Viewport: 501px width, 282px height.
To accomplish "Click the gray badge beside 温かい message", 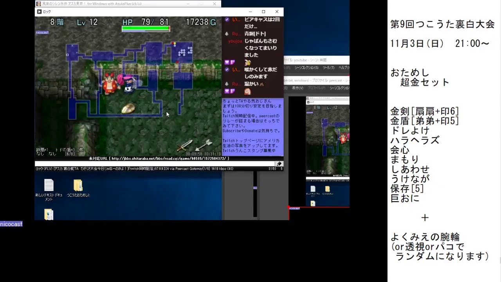I will tap(227, 84).
